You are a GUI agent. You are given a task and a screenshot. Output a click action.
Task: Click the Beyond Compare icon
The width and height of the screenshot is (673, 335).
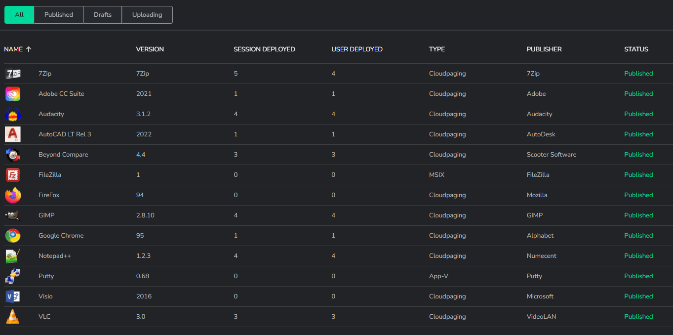13,155
